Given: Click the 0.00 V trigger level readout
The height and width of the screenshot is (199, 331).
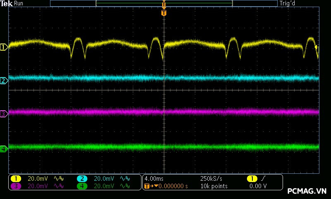Looking at the screenshot, I should click(x=258, y=186).
